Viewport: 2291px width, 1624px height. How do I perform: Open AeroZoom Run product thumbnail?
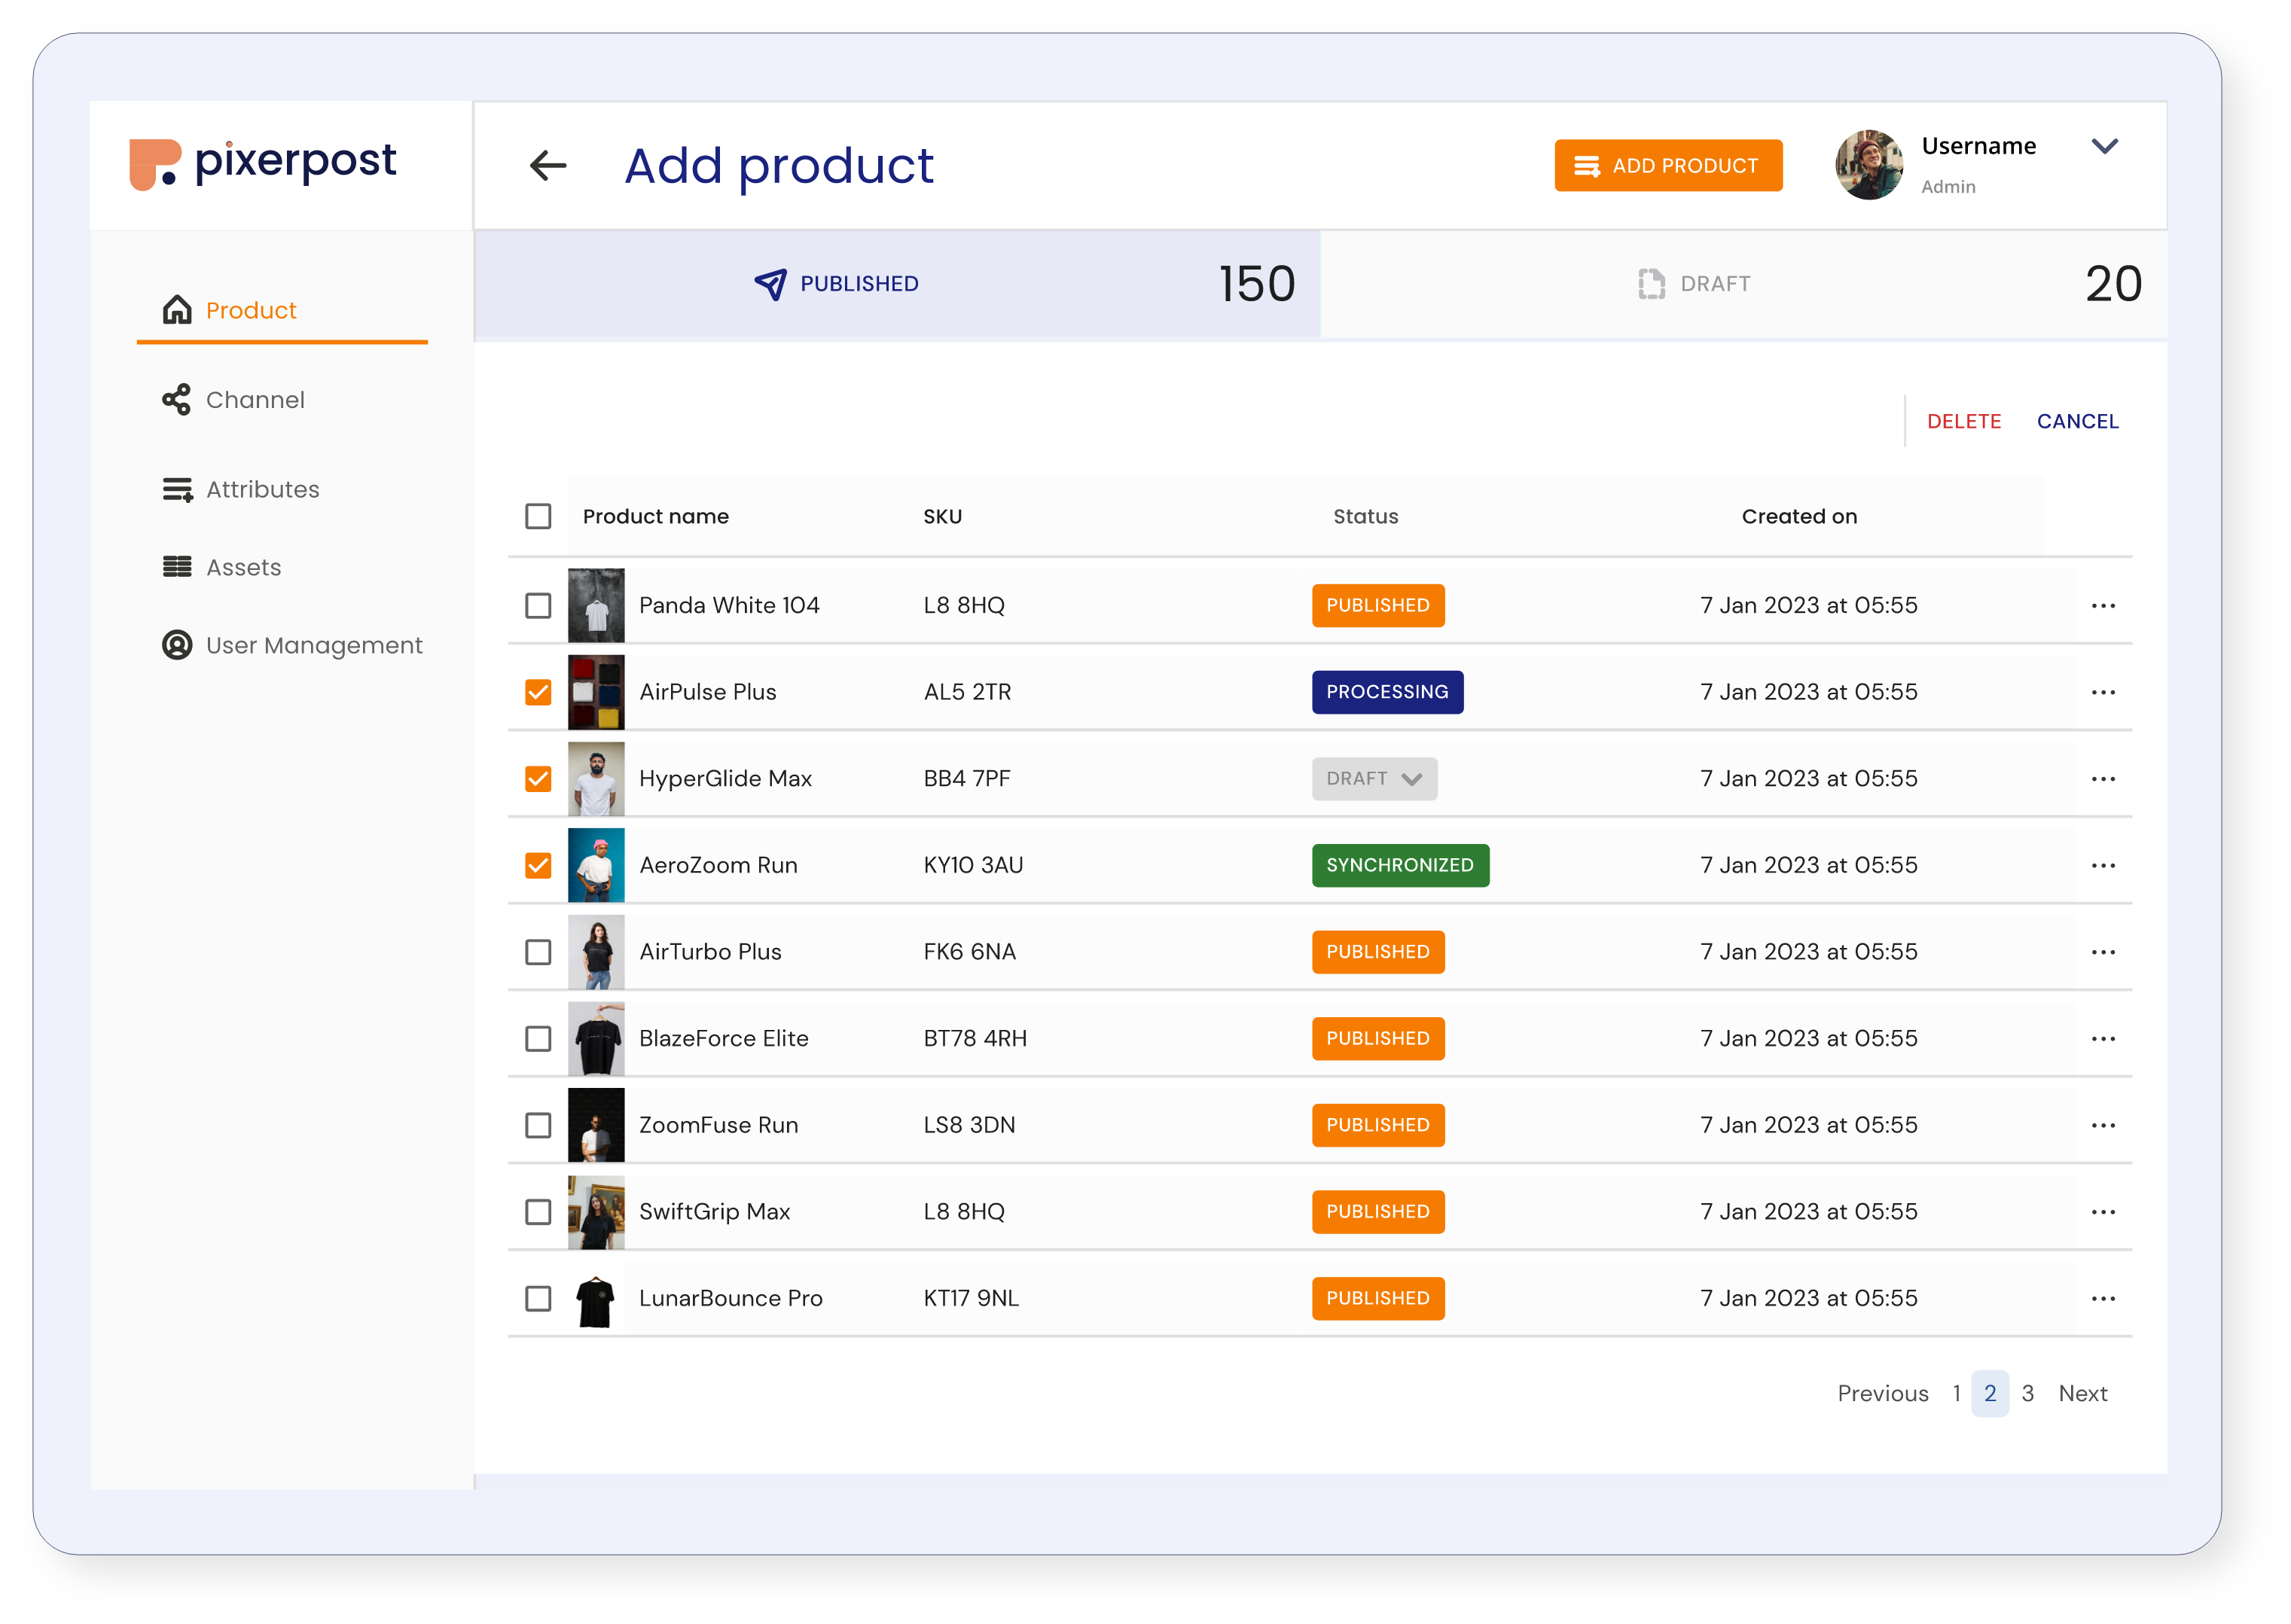click(596, 865)
